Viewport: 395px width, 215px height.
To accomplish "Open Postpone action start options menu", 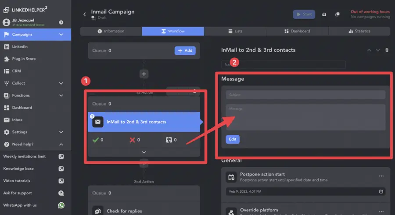I will pos(381,176).
